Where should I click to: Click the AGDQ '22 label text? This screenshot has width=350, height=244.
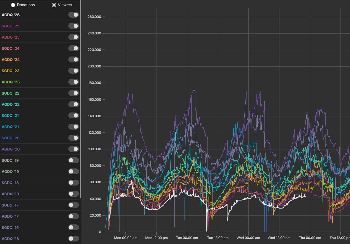coord(11,104)
